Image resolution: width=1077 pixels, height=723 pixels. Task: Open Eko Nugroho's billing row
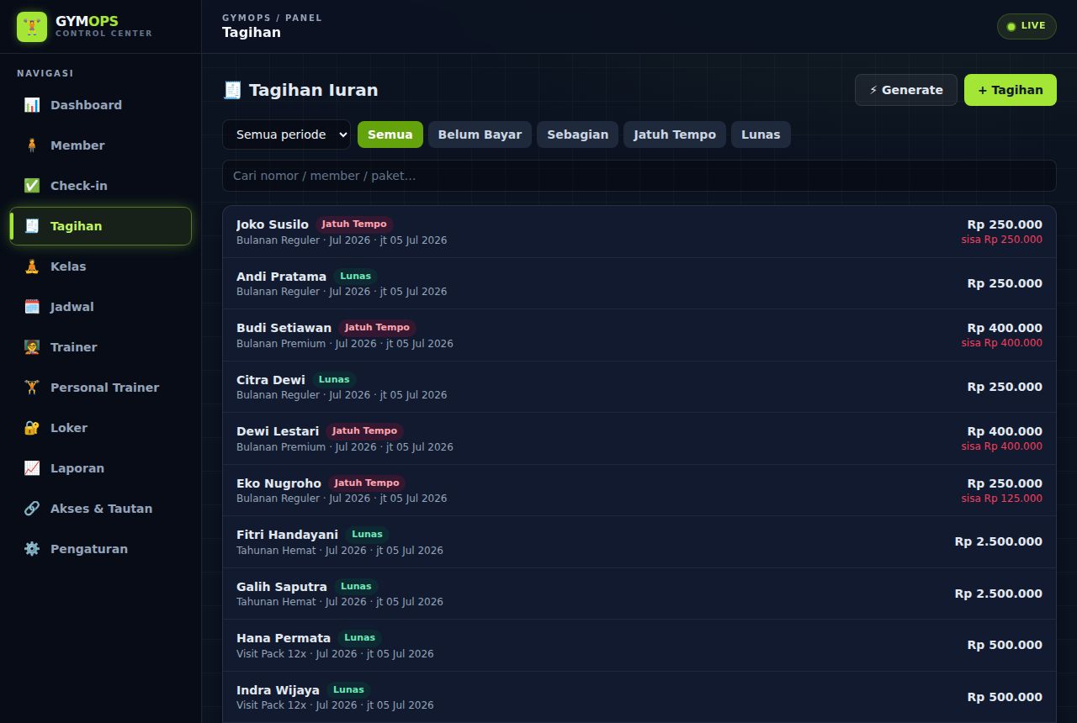click(639, 490)
